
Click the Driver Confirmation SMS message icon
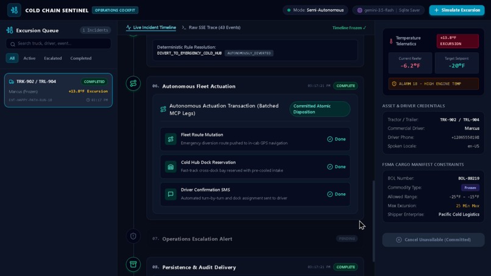pyautogui.click(x=171, y=194)
